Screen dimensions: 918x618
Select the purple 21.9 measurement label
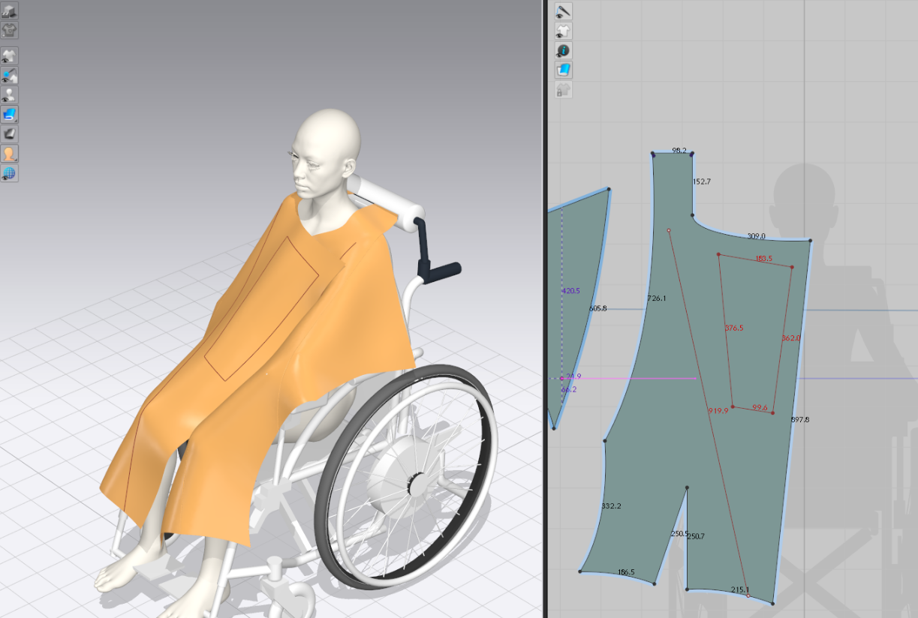[x=573, y=376]
